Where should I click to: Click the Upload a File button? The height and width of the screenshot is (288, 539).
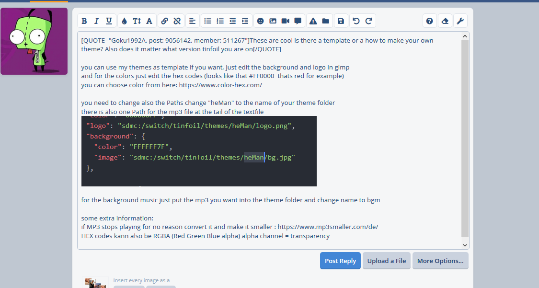coord(386,261)
